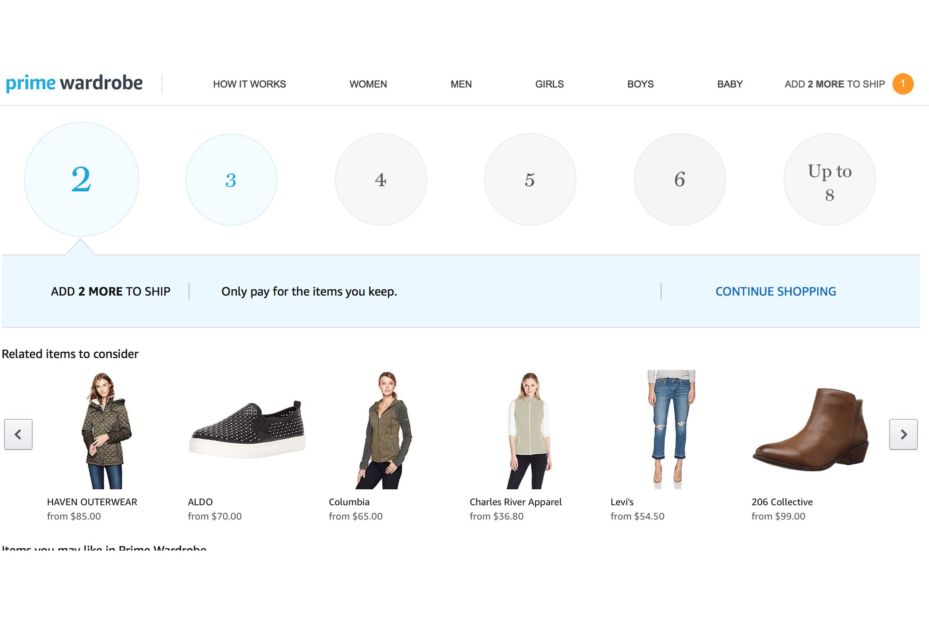Open the 206 Collective ankle boot image
929x619 pixels.
pyautogui.click(x=811, y=430)
